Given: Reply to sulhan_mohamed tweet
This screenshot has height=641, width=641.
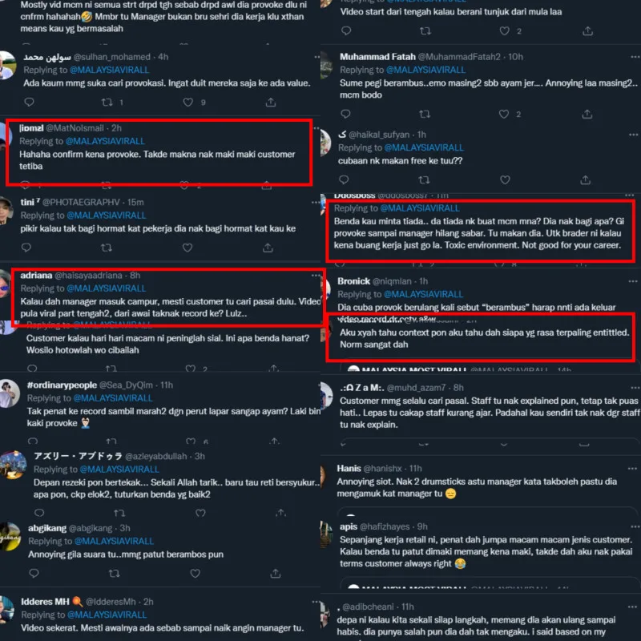Looking at the screenshot, I should (29, 103).
